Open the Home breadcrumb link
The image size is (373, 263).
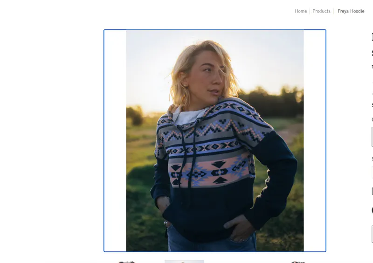point(301,11)
